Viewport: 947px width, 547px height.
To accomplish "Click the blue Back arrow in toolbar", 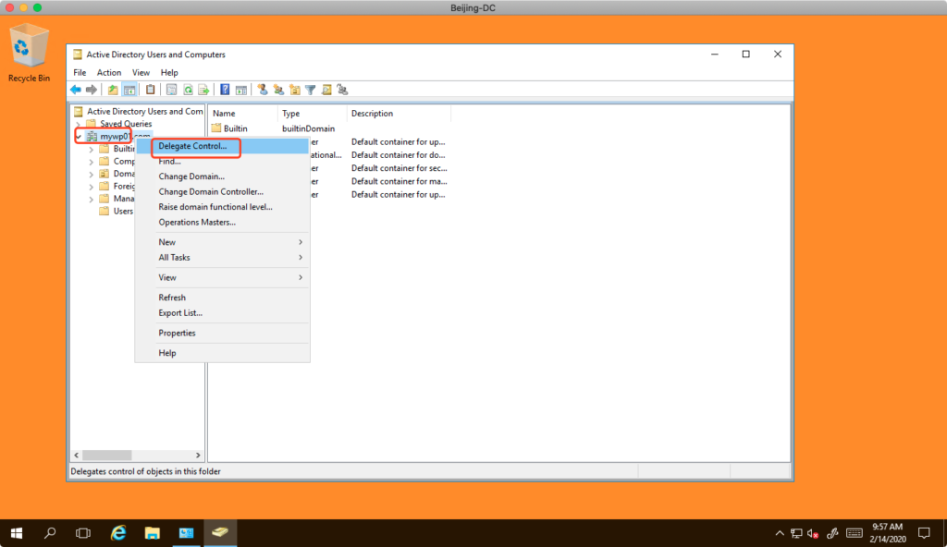I will coord(75,90).
